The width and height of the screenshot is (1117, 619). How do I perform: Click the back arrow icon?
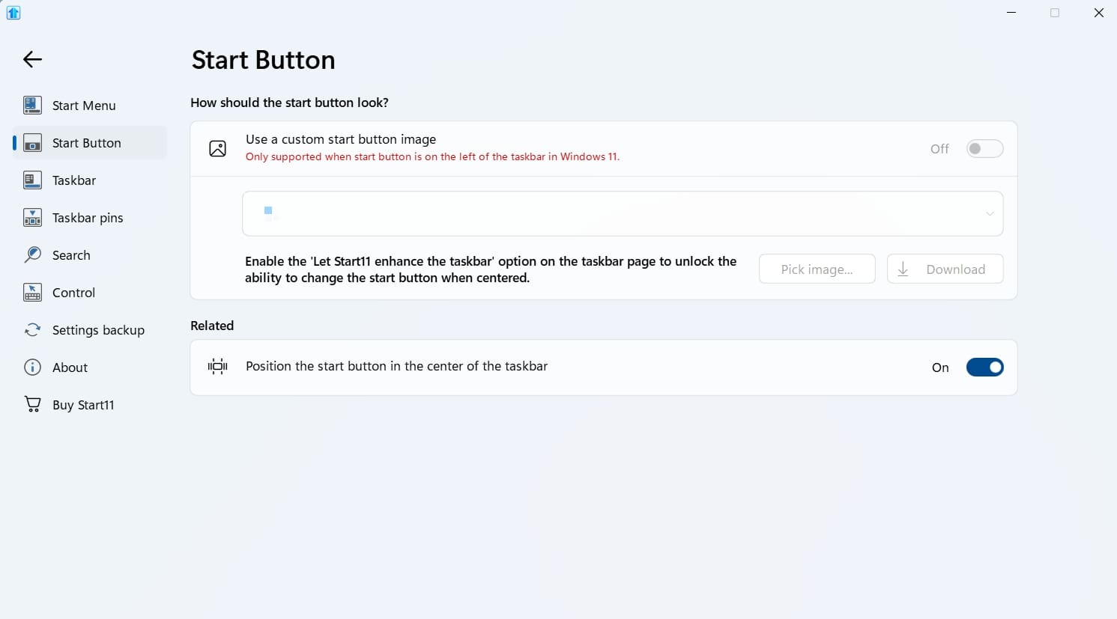tap(32, 59)
